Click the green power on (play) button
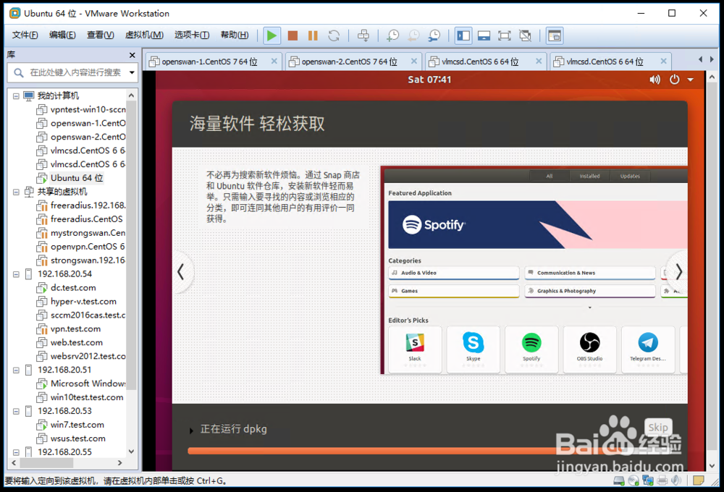This screenshot has width=724, height=492. coord(271,35)
